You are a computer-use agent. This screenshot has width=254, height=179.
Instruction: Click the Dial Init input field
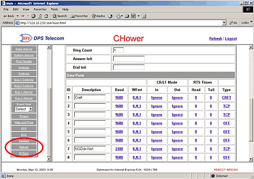tap(128, 67)
